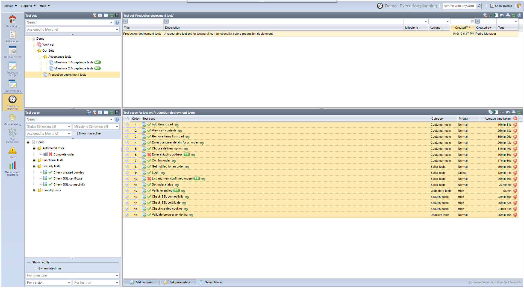Sort by Created column header

[x=462, y=28]
